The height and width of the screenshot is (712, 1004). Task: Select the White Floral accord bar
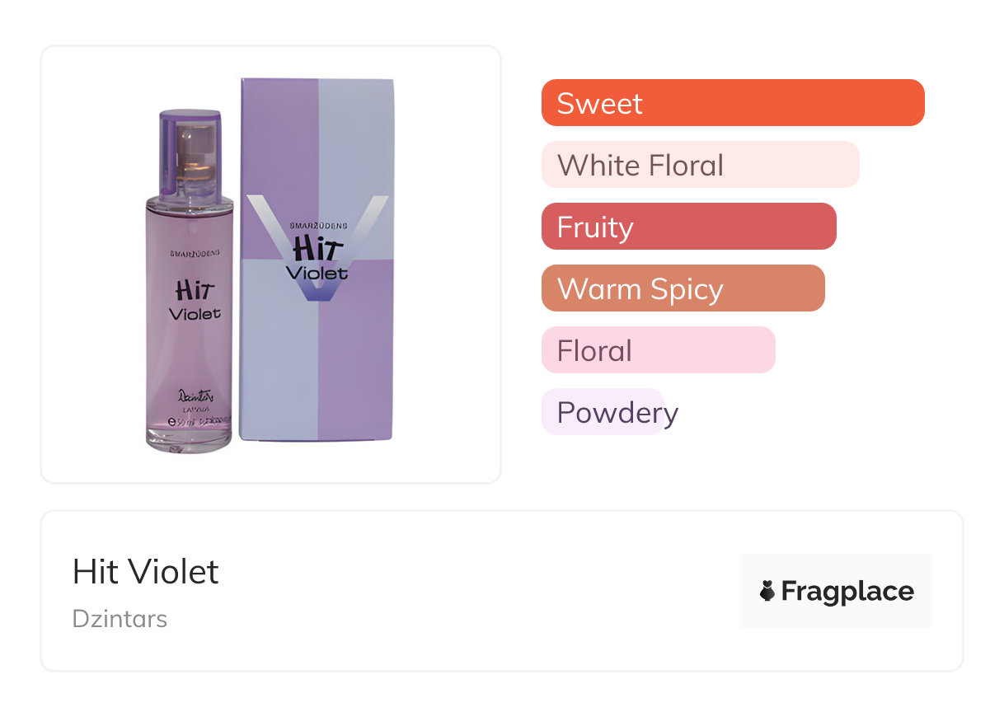point(700,165)
